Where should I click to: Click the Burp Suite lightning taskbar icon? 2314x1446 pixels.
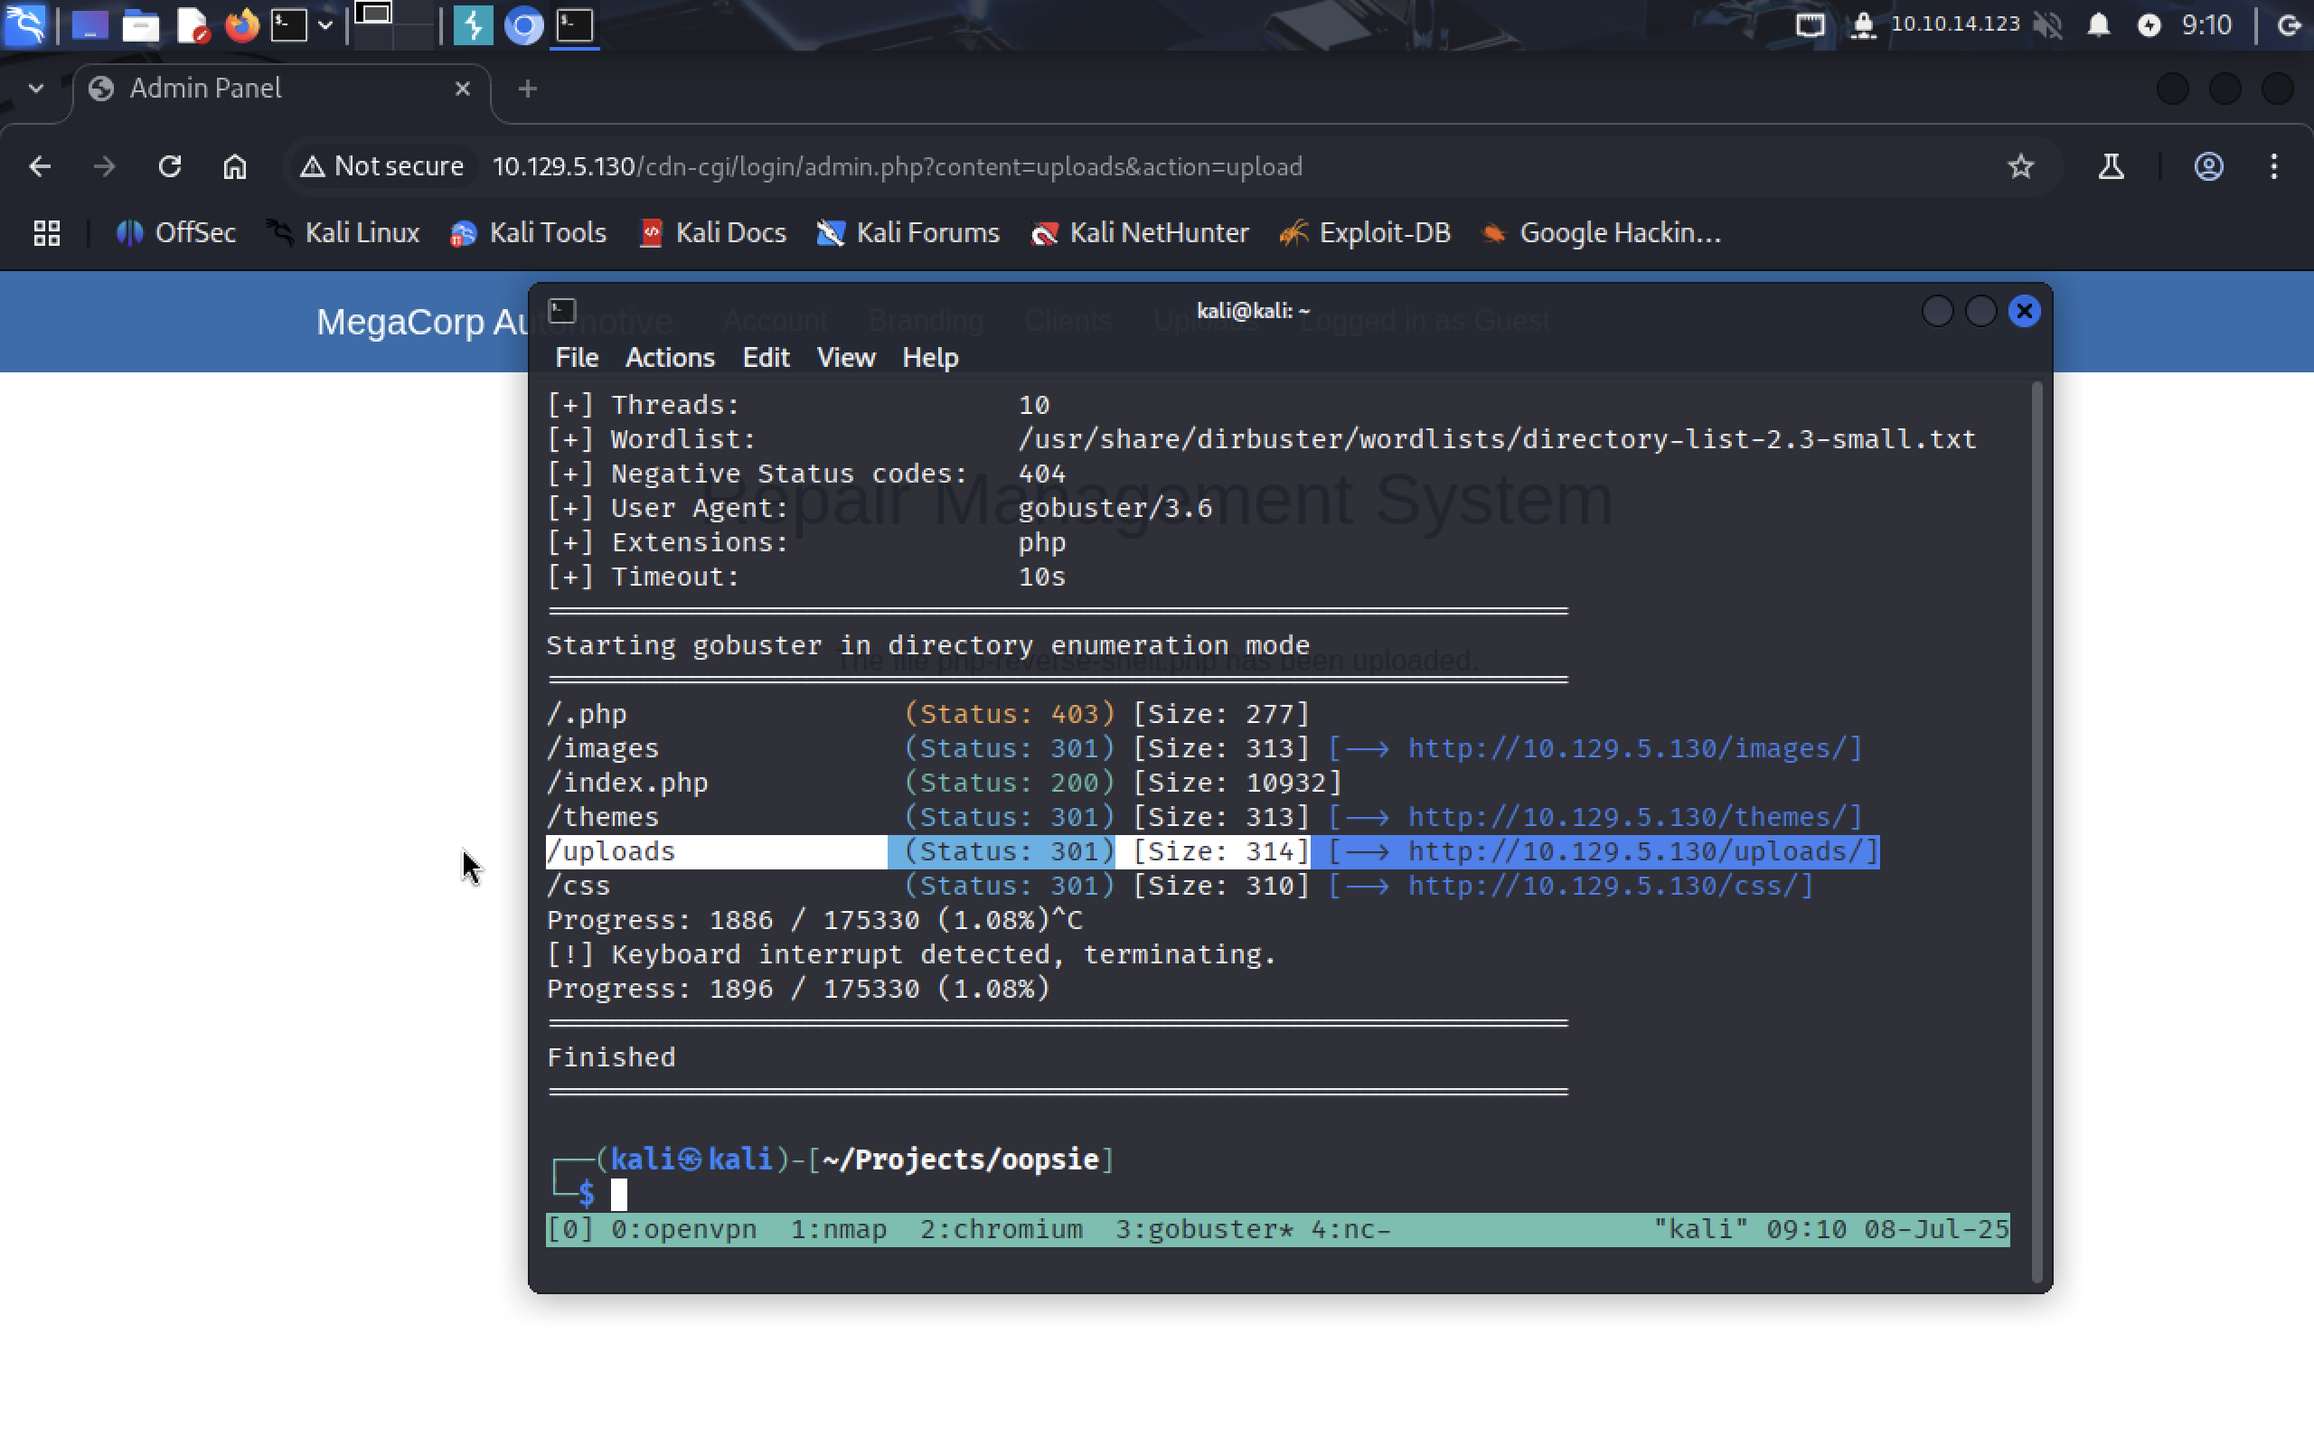pos(473,26)
